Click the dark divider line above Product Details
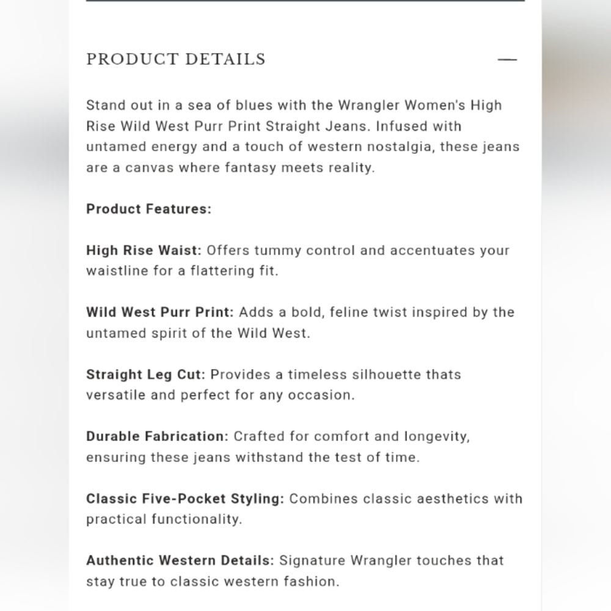Image resolution: width=611 pixels, height=611 pixels. pos(305,1)
